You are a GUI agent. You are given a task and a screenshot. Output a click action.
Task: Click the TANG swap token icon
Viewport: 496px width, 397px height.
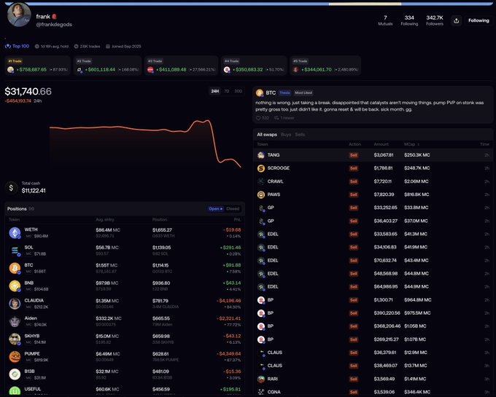click(x=260, y=155)
